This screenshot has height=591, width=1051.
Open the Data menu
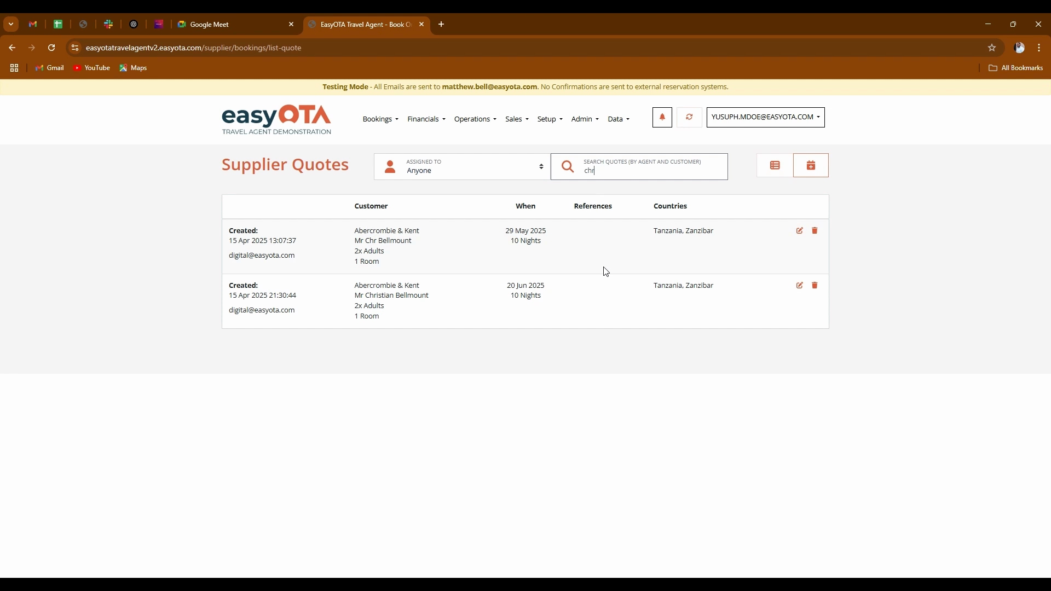point(619,119)
